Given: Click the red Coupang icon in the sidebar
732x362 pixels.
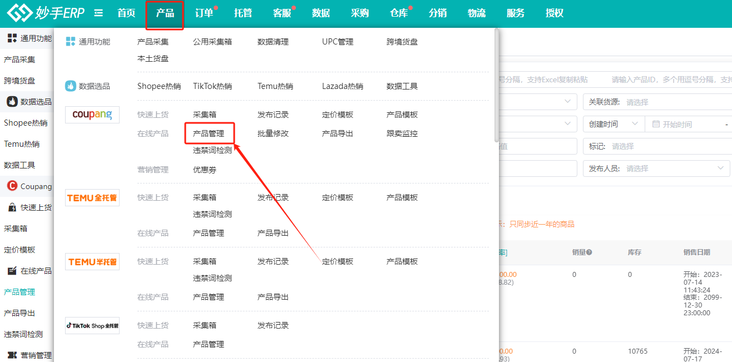Looking at the screenshot, I should [12, 186].
